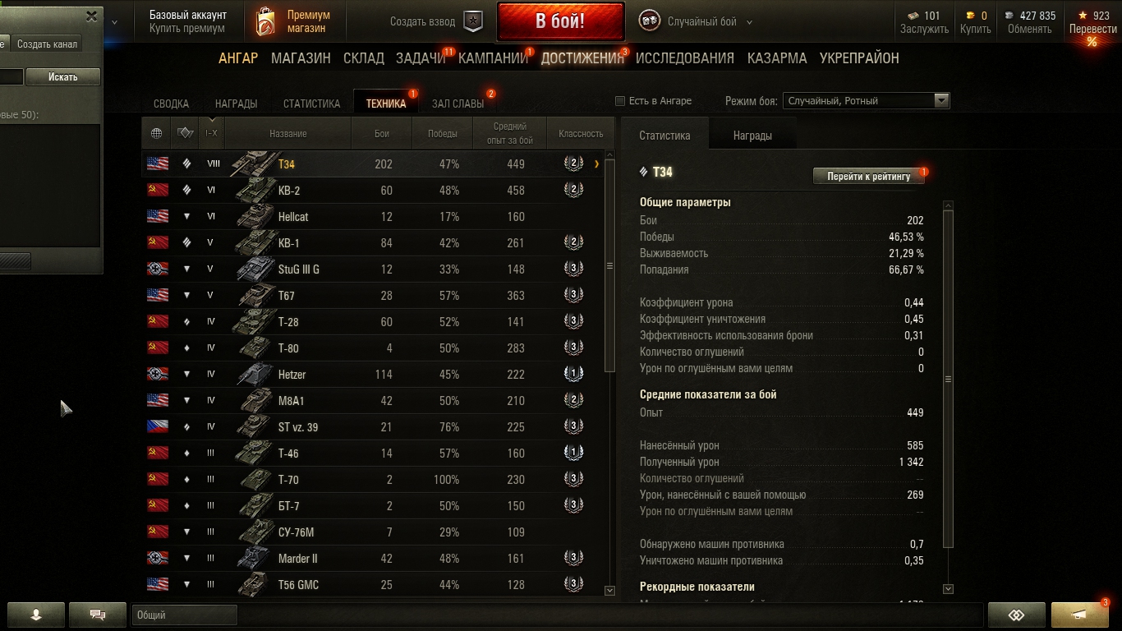Open the 'Режим боя' dropdown
Image resolution: width=1122 pixels, height=631 pixels.
pyautogui.click(x=867, y=101)
